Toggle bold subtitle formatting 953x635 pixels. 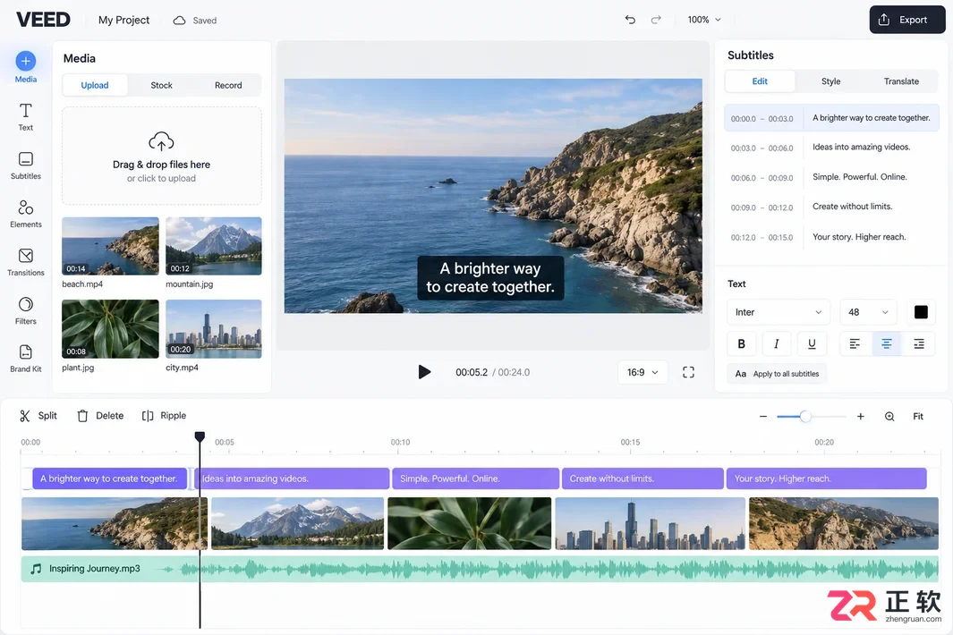[742, 344]
